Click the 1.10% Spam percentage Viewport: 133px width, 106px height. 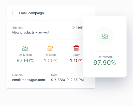point(76,60)
